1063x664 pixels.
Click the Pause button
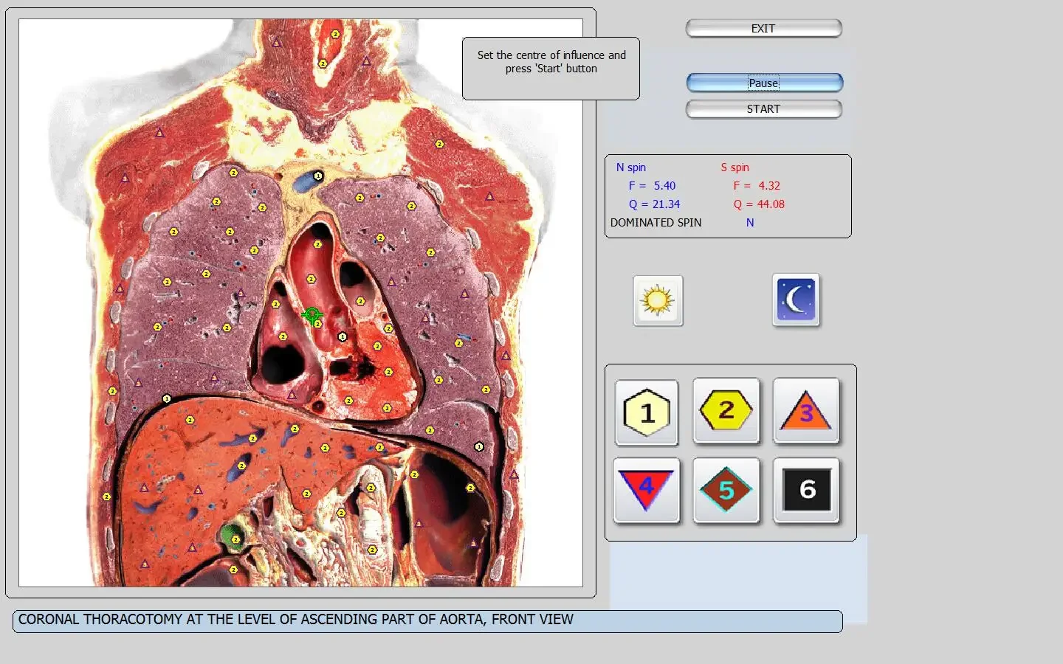(x=764, y=83)
